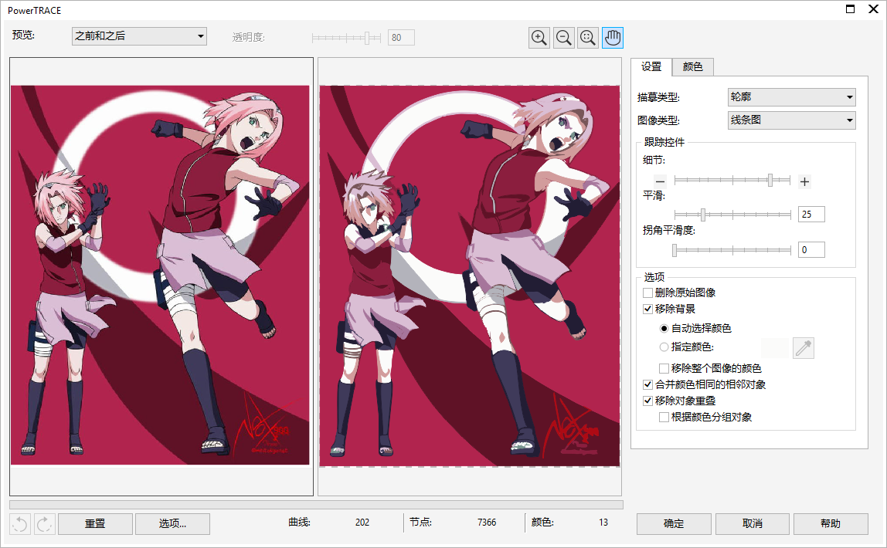The image size is (887, 548).
Task: Click the original image preview pane
Action: [161, 277]
